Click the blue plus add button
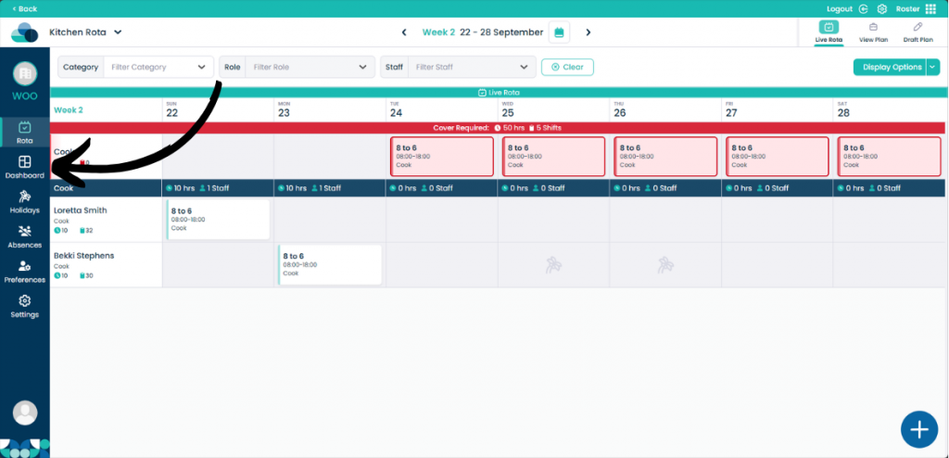 [x=919, y=429]
